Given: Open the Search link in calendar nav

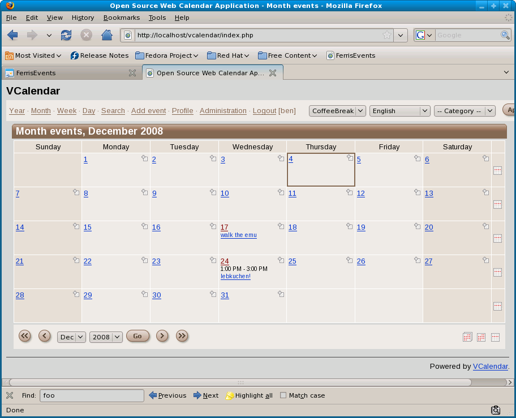Looking at the screenshot, I should (x=113, y=111).
